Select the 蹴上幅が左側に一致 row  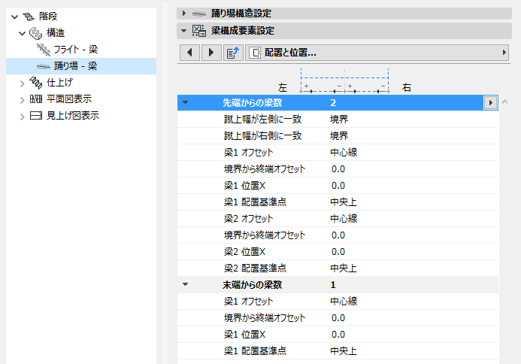click(338, 120)
